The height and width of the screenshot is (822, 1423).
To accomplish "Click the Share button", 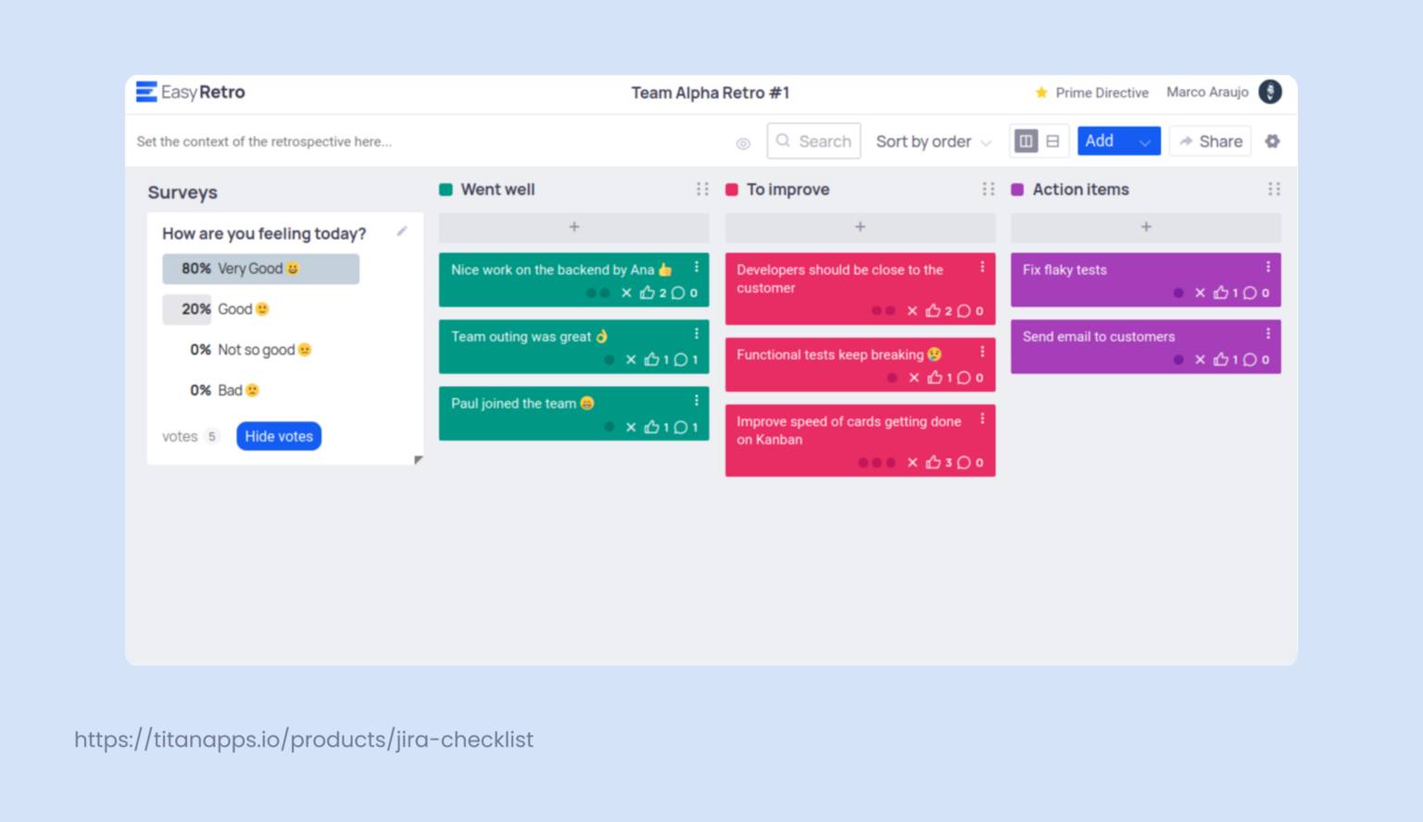I will pos(1210,141).
